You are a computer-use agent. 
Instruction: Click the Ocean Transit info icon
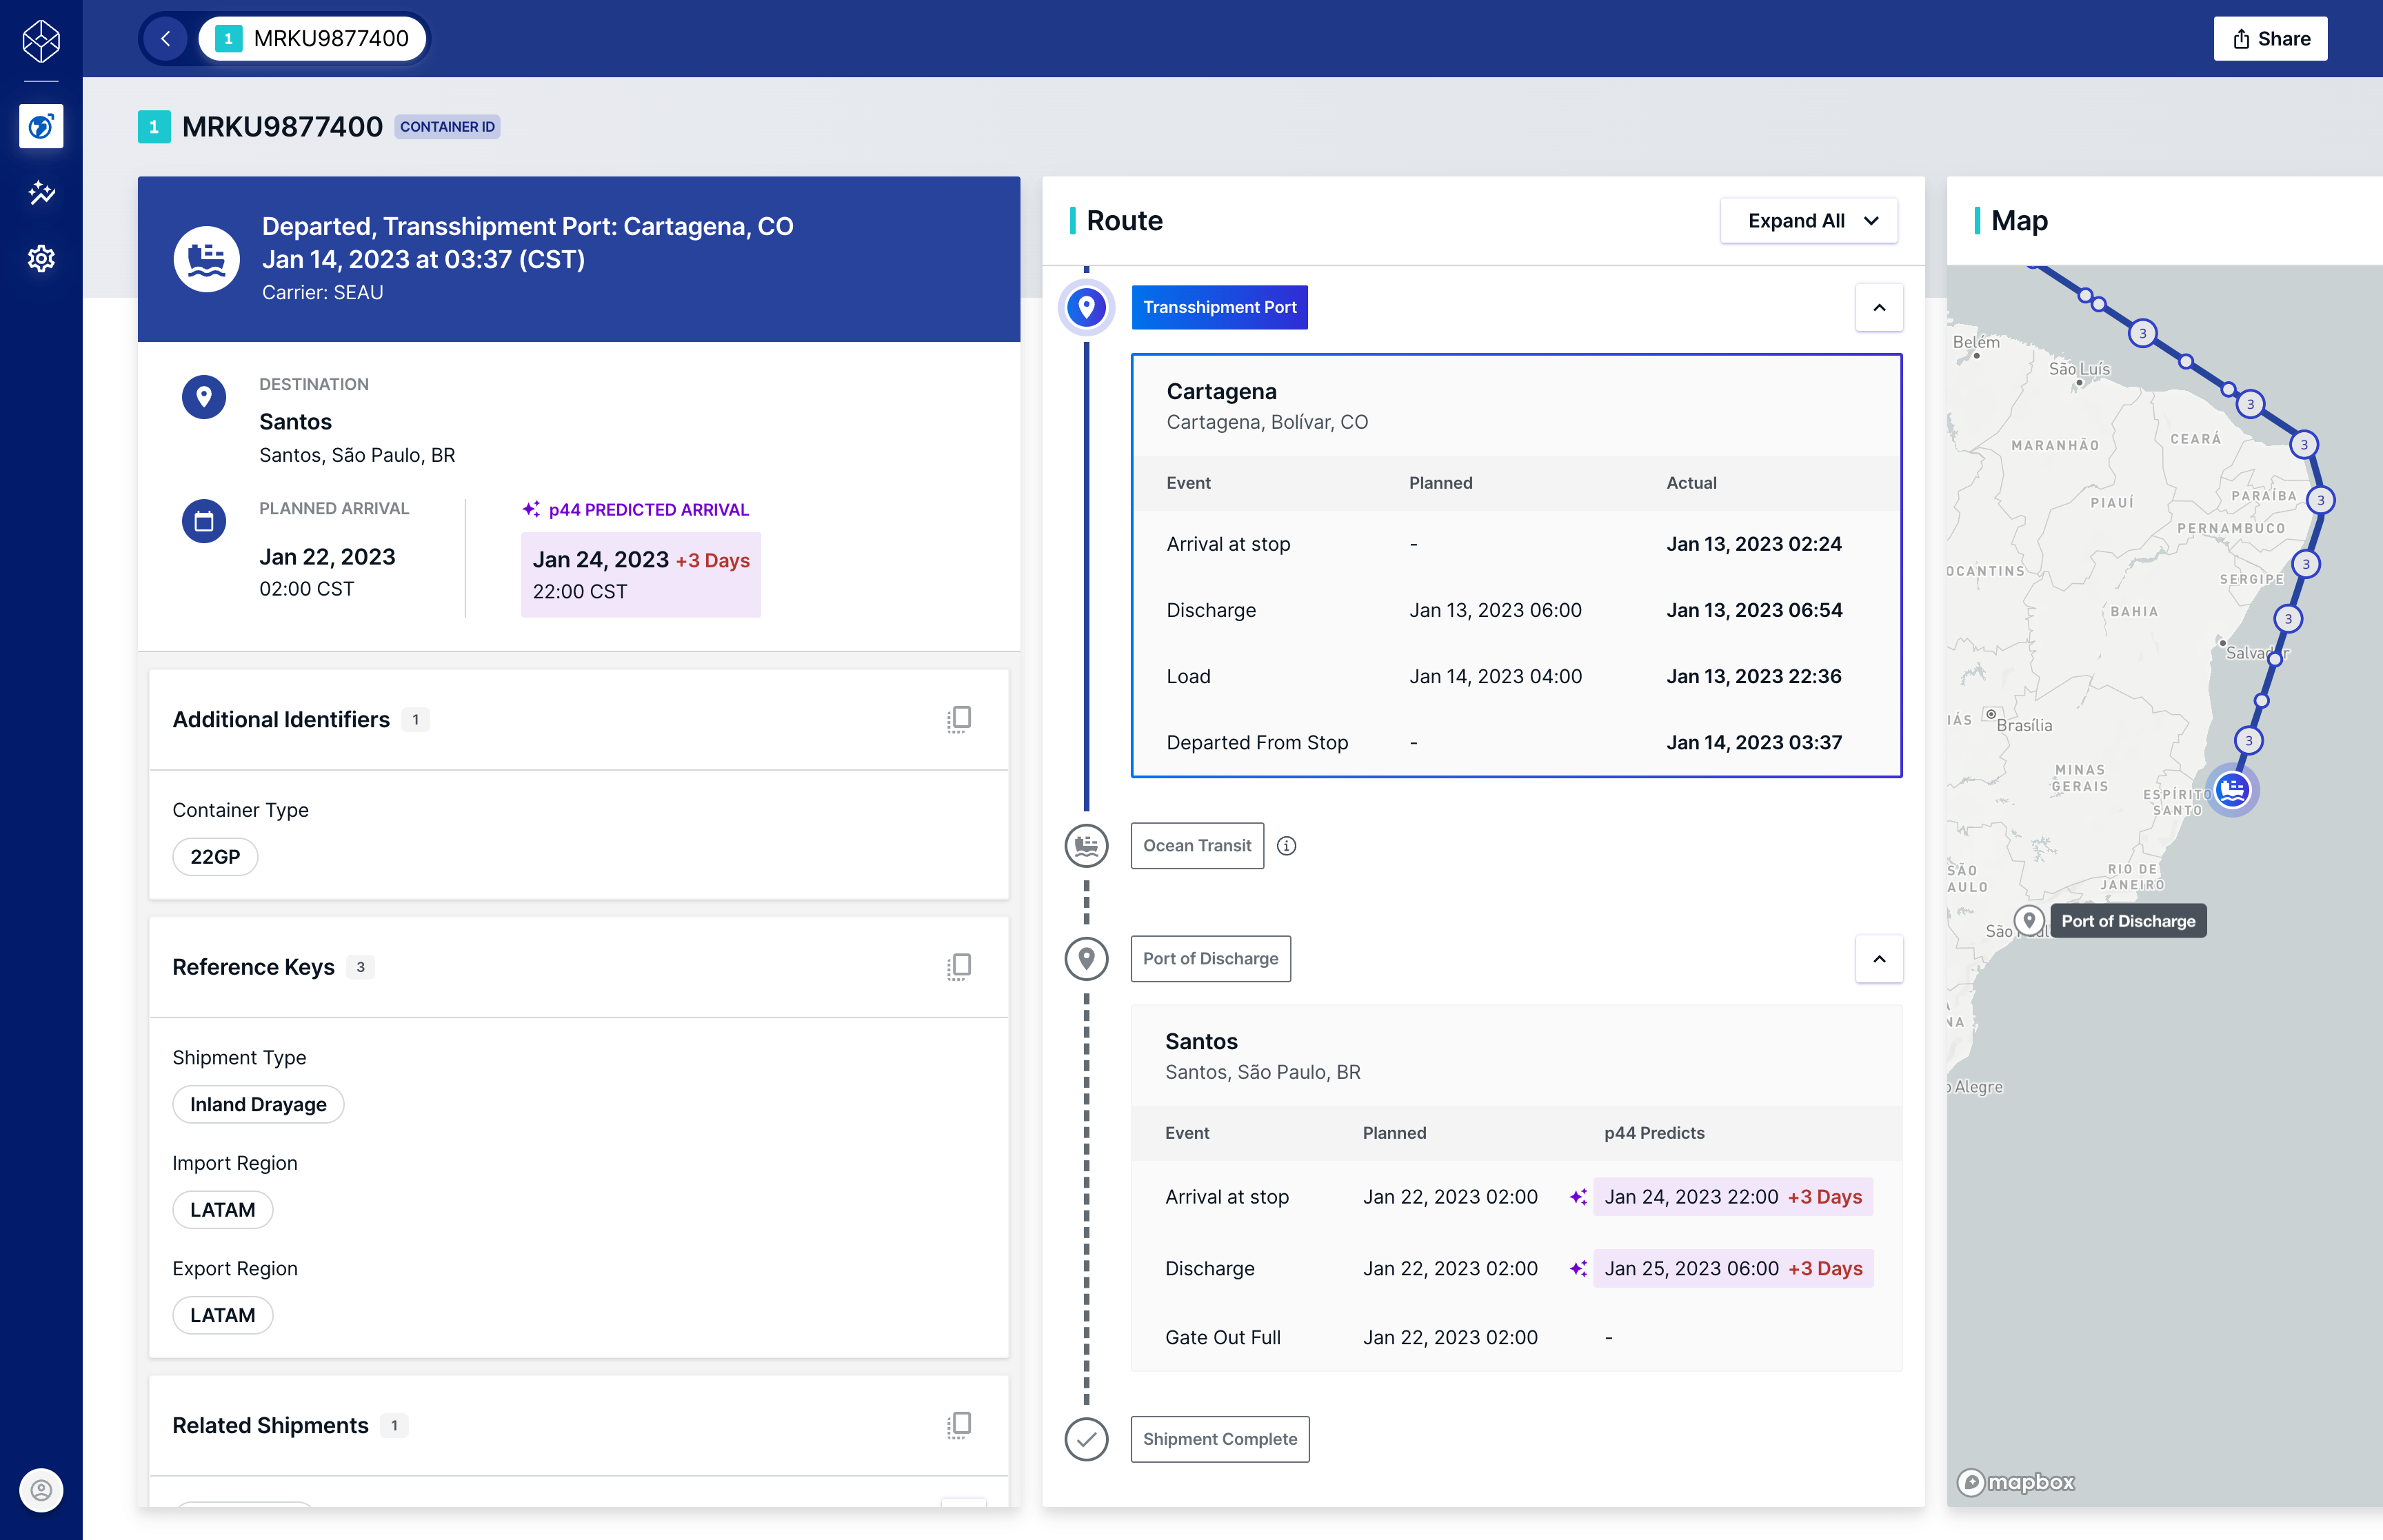(x=1286, y=846)
